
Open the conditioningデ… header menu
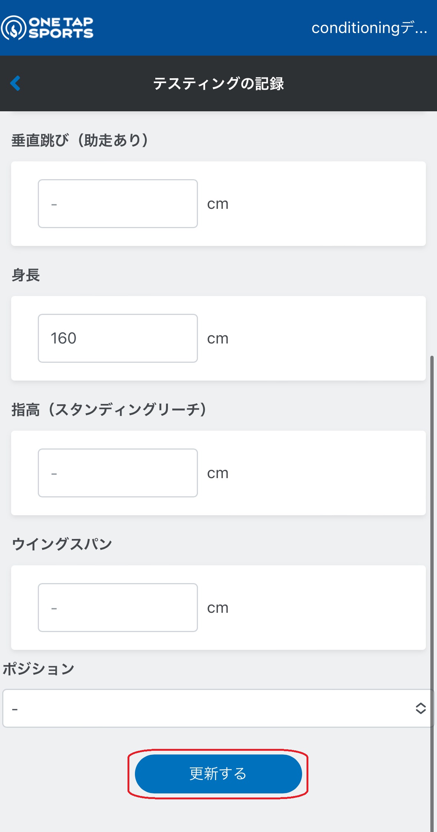369,28
